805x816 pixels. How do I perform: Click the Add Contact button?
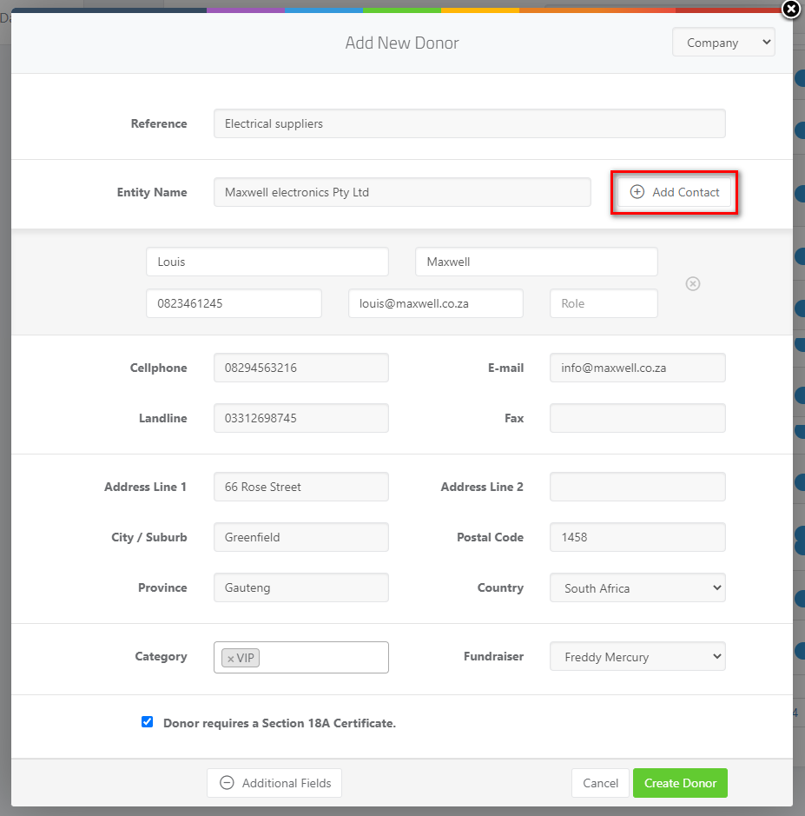(675, 192)
